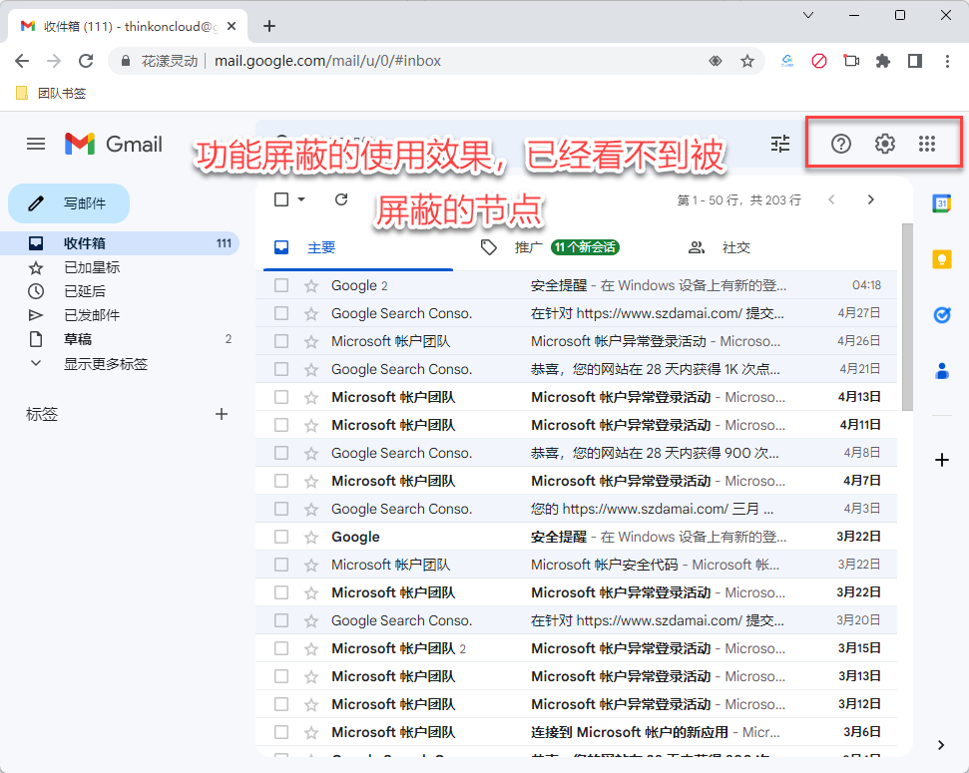
Task: Create new label plus icon
Action: 222,414
